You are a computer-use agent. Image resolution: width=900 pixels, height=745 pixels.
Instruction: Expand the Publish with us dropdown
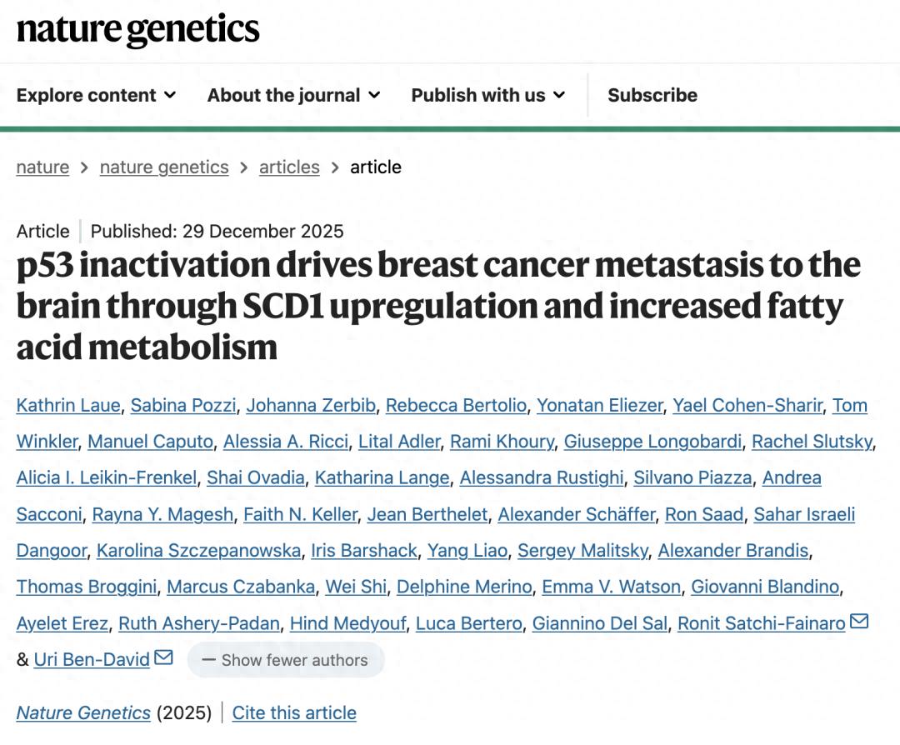[487, 95]
